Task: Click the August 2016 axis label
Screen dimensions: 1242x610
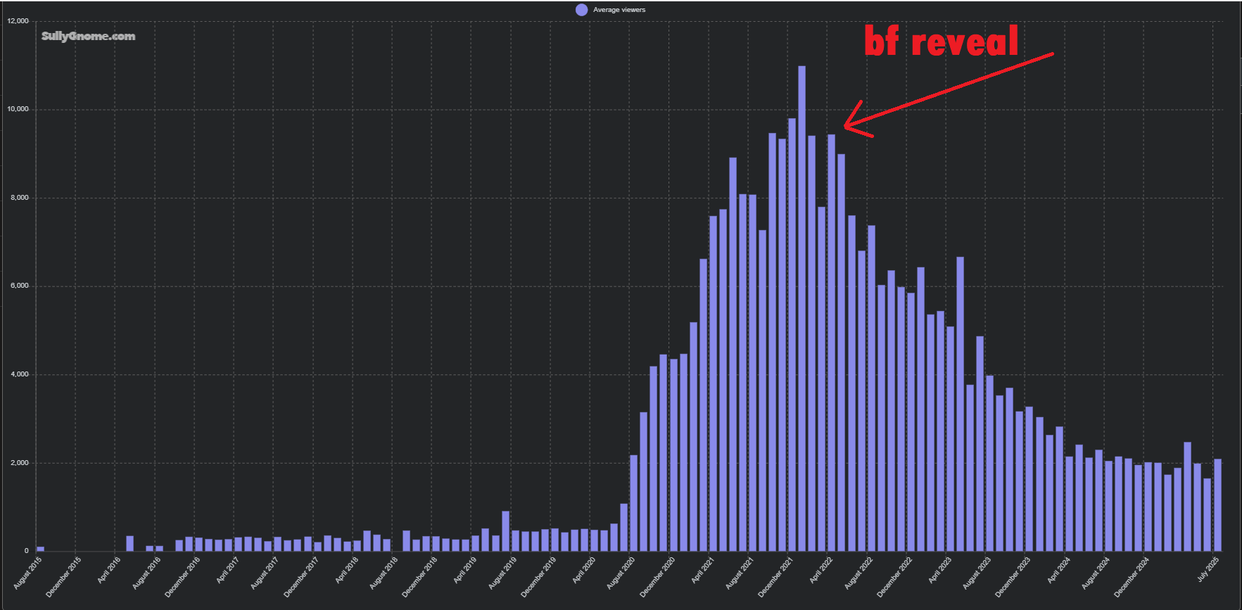Action: pos(147,572)
